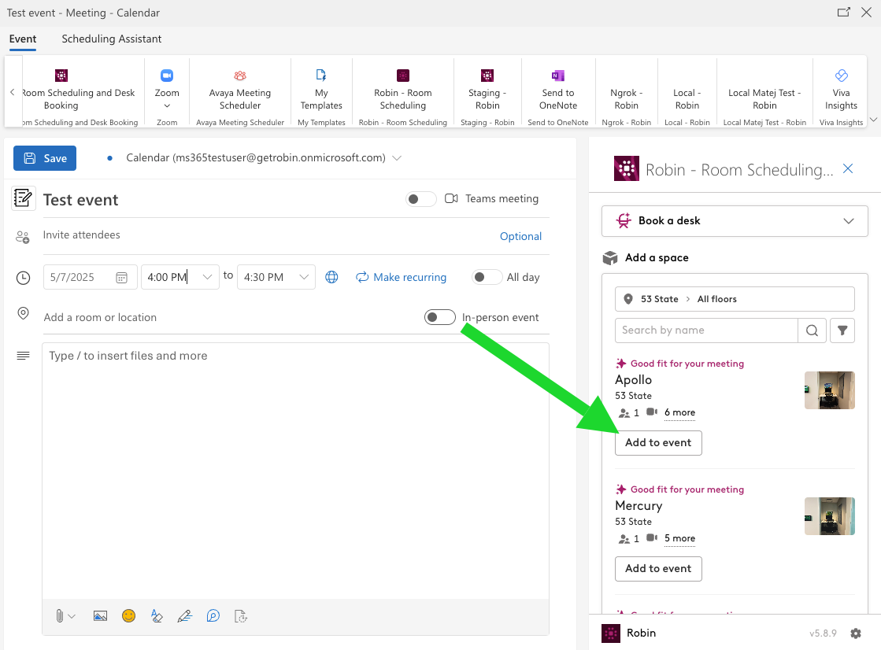Open the emoji picker

[x=128, y=616]
